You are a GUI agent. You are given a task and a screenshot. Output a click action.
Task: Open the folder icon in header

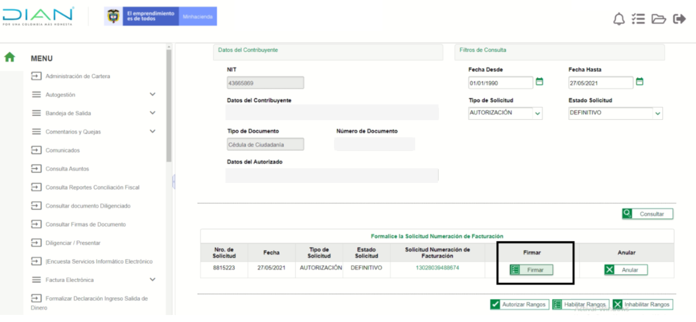(658, 19)
